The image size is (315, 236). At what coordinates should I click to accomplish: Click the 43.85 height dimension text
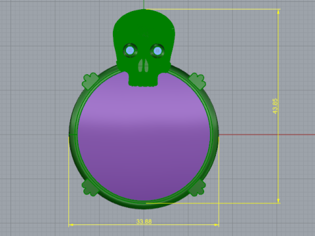pos(275,106)
